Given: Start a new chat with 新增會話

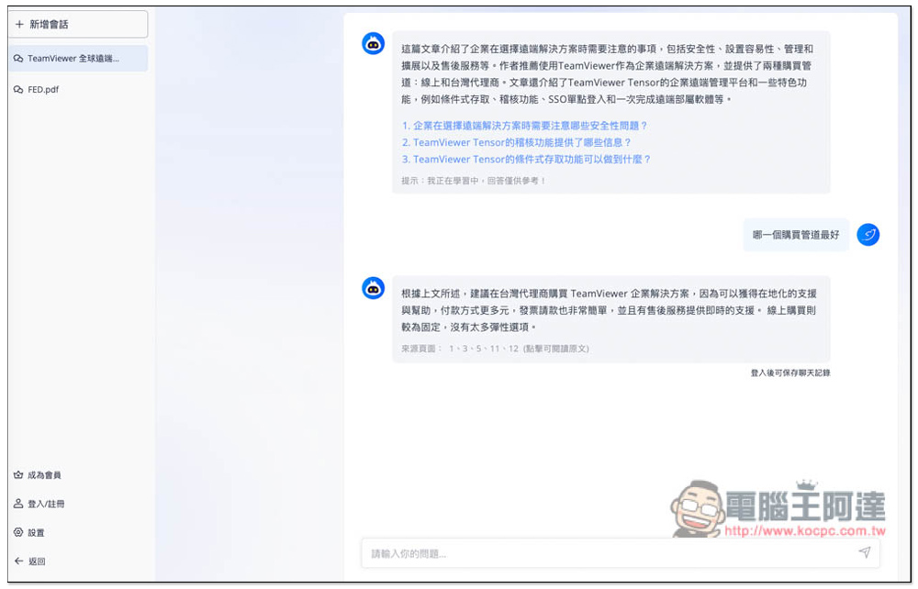Looking at the screenshot, I should 77,25.
